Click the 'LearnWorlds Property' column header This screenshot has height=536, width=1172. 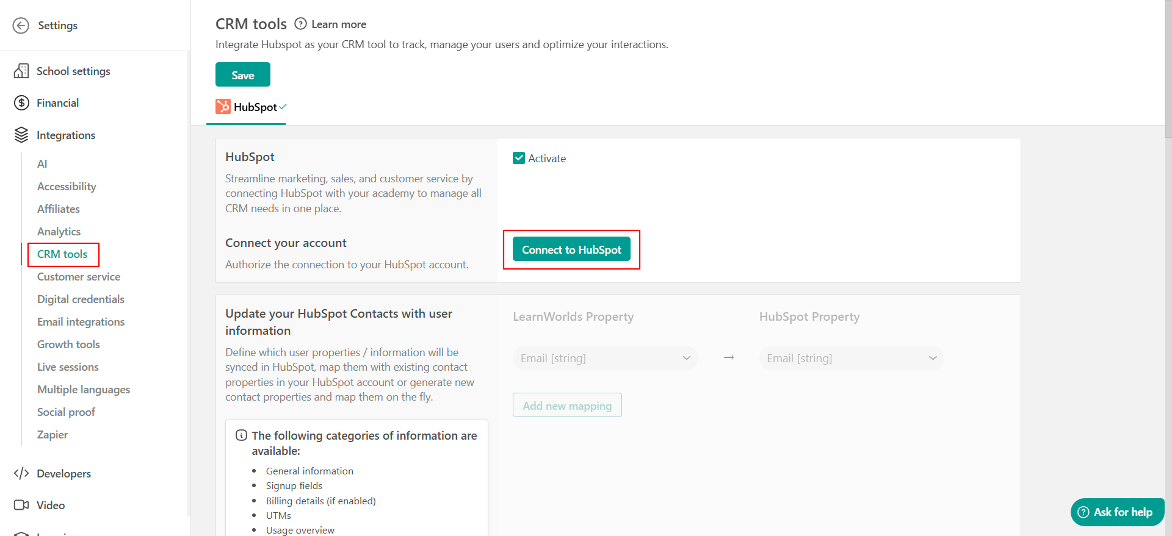click(573, 316)
